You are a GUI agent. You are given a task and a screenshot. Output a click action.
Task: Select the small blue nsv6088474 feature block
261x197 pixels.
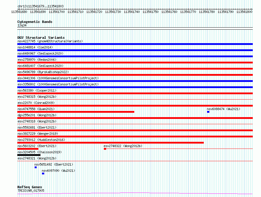pyautogui.click(x=208, y=112)
